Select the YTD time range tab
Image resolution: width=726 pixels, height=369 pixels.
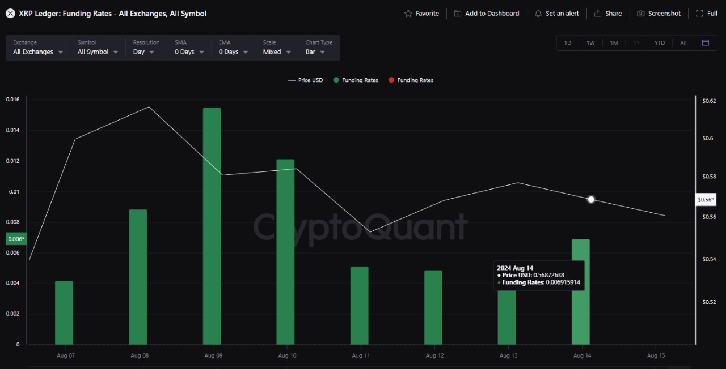tap(660, 42)
